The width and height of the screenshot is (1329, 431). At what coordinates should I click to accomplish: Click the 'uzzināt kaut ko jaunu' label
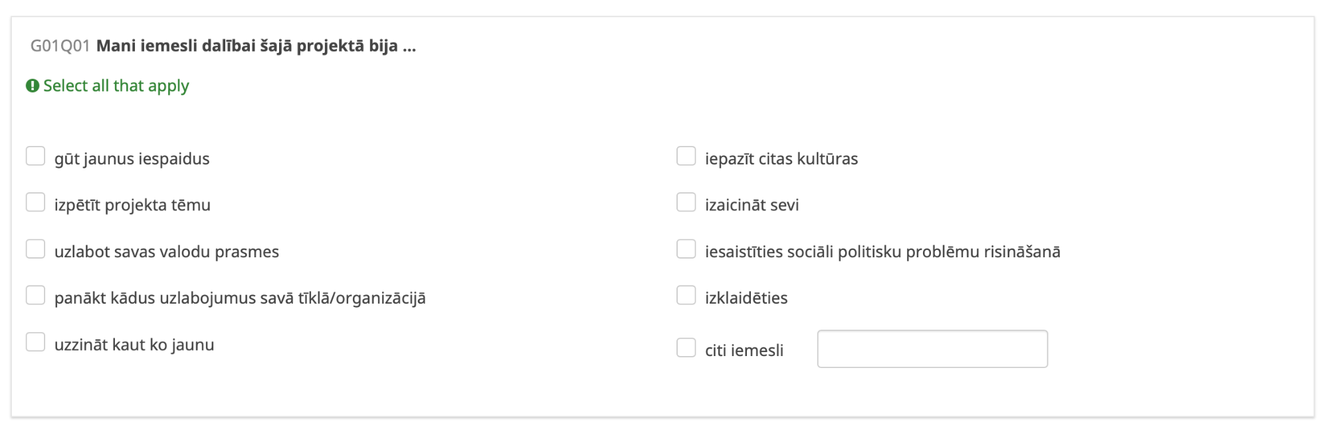[x=134, y=345]
